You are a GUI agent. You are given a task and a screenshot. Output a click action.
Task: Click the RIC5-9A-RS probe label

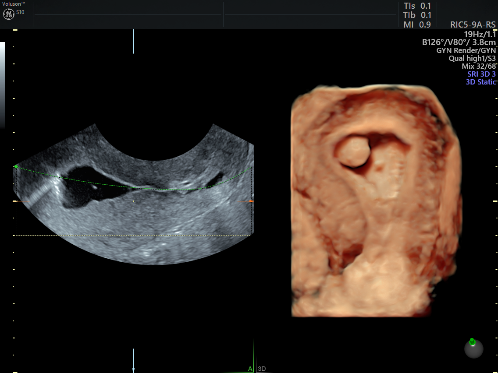tap(473, 25)
